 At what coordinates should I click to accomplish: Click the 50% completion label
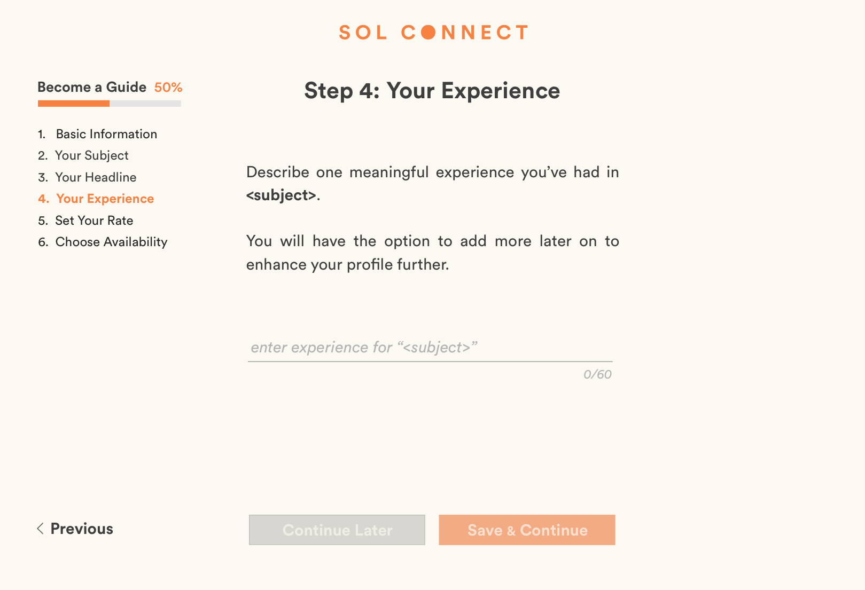(168, 88)
